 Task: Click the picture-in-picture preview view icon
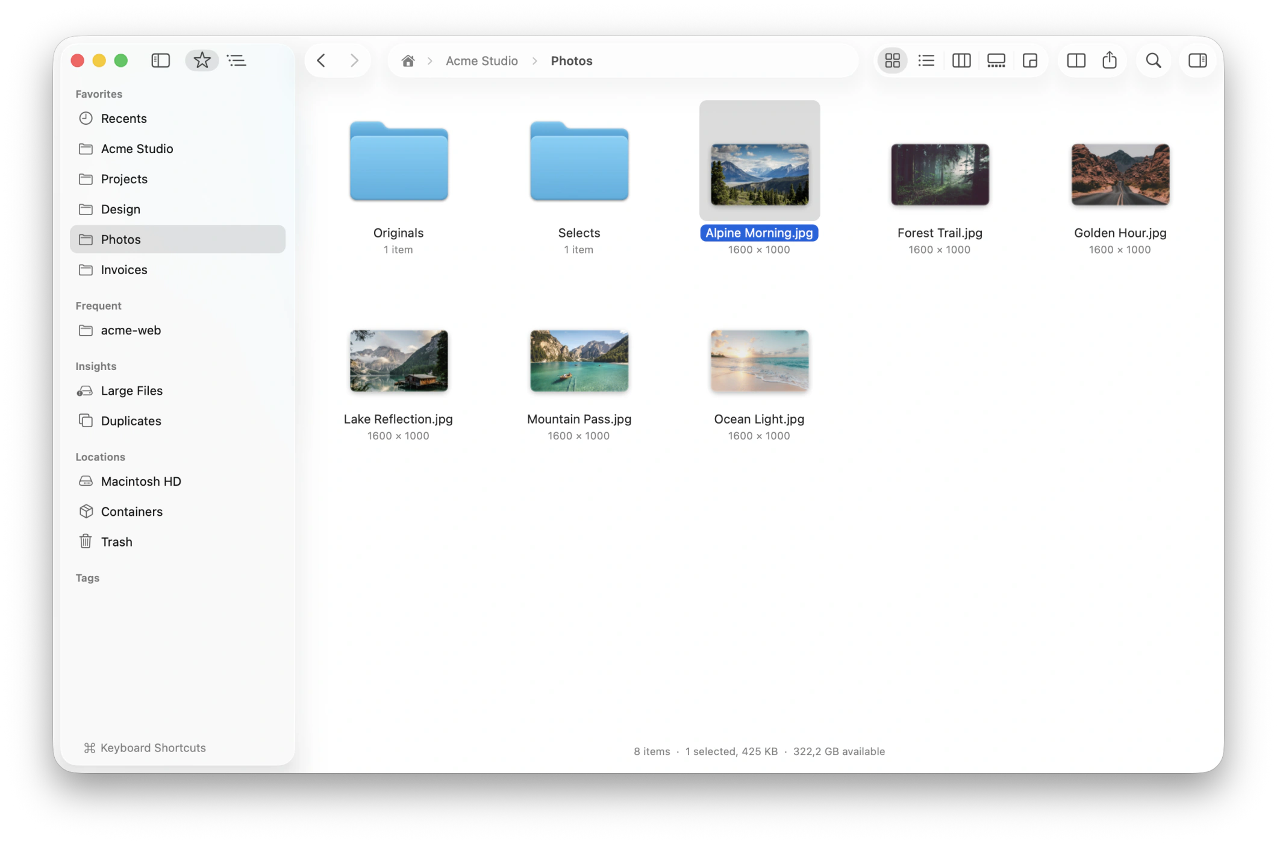[1030, 60]
